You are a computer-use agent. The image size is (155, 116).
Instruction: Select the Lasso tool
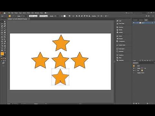coord(5,24)
